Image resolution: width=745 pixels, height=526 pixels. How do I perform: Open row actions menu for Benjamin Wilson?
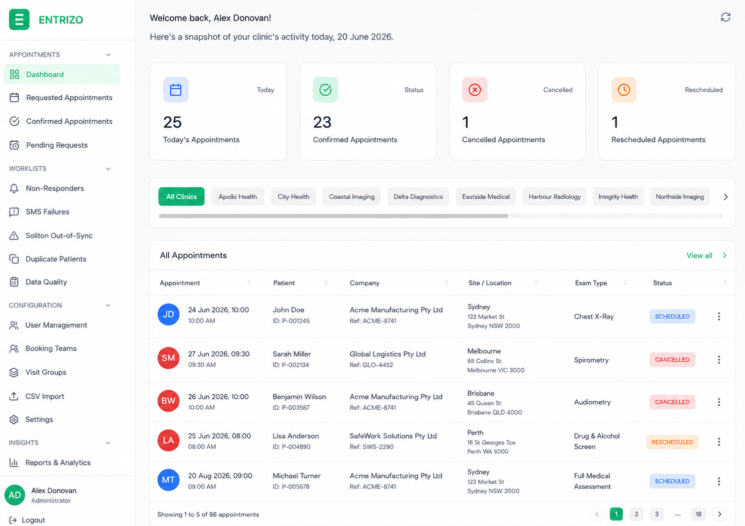coord(719,402)
